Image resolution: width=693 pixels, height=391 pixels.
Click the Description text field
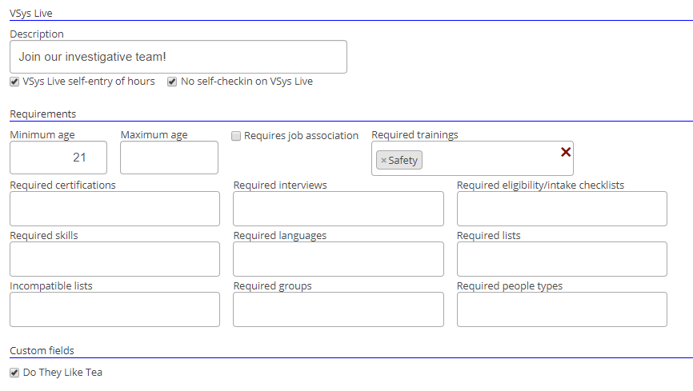178,58
